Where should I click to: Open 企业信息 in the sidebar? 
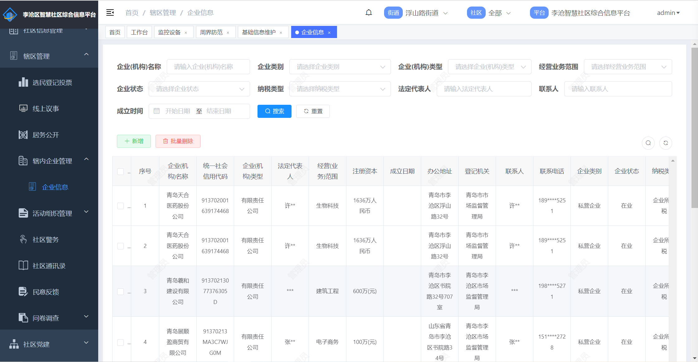tap(55, 187)
